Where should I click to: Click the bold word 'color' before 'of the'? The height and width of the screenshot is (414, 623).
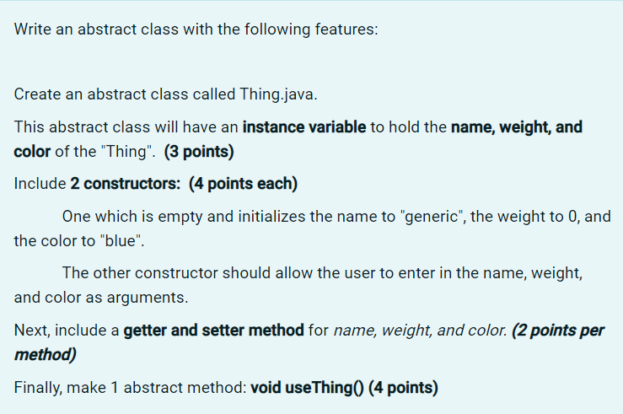pos(32,152)
